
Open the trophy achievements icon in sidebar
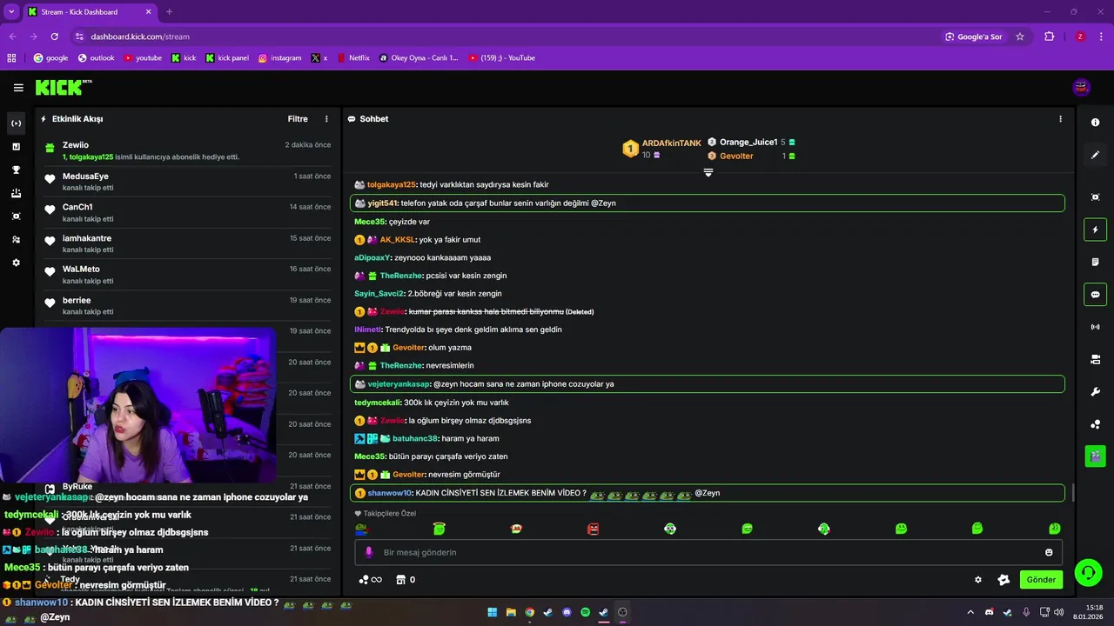16,170
